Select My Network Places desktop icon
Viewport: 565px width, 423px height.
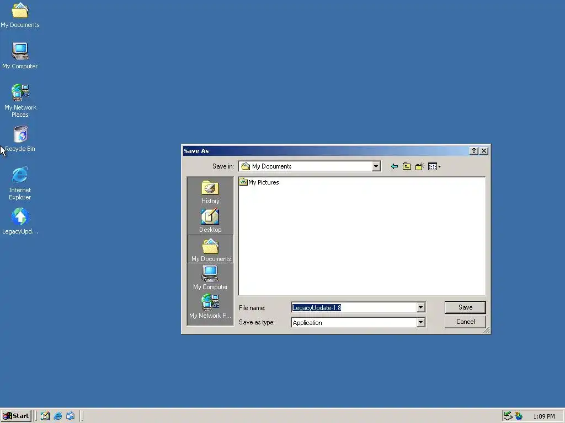click(x=20, y=100)
